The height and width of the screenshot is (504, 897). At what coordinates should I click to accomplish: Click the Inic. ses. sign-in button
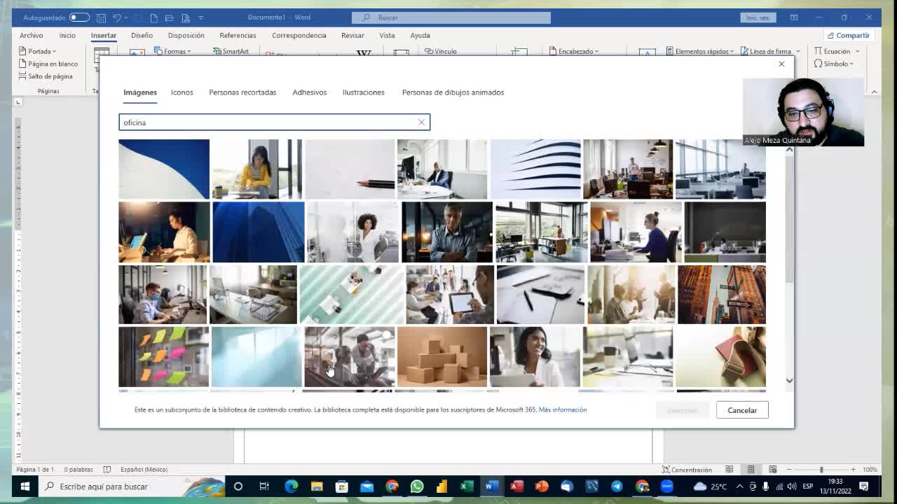point(758,17)
